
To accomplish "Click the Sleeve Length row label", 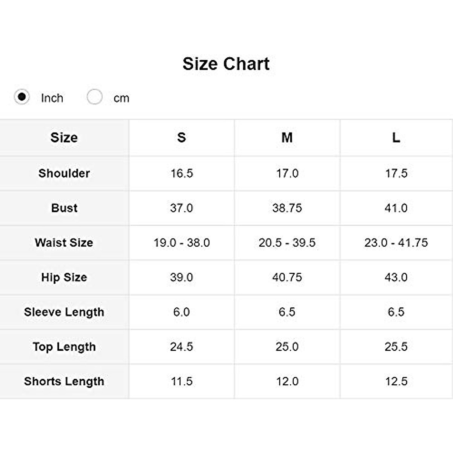I will pos(64,312).
